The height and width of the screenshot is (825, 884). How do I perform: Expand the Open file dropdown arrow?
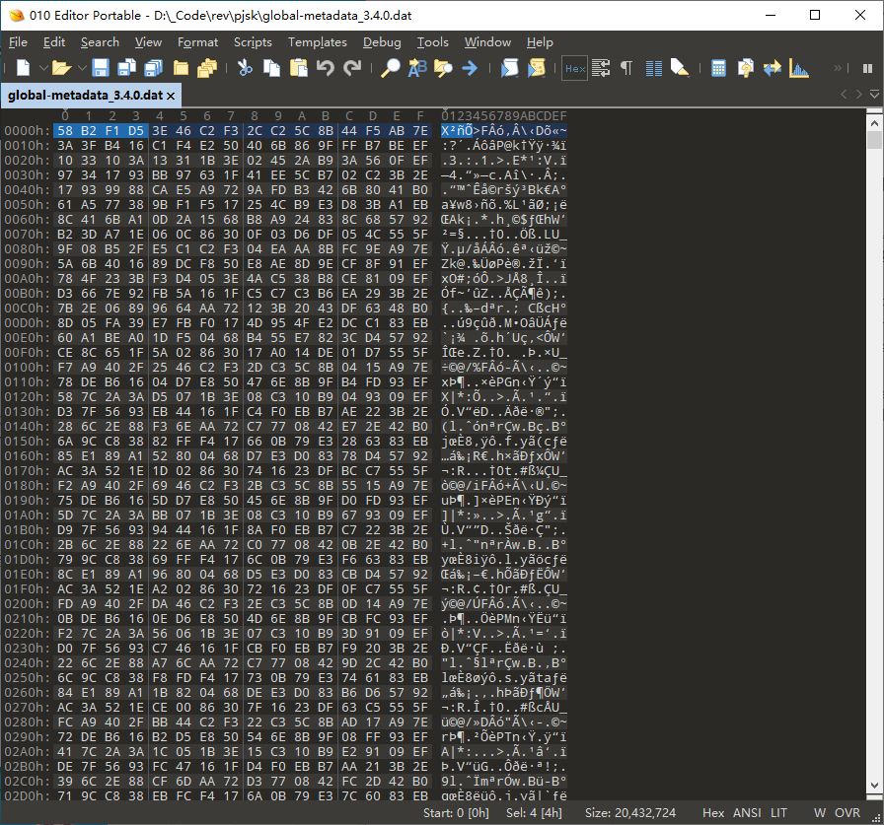pos(79,68)
